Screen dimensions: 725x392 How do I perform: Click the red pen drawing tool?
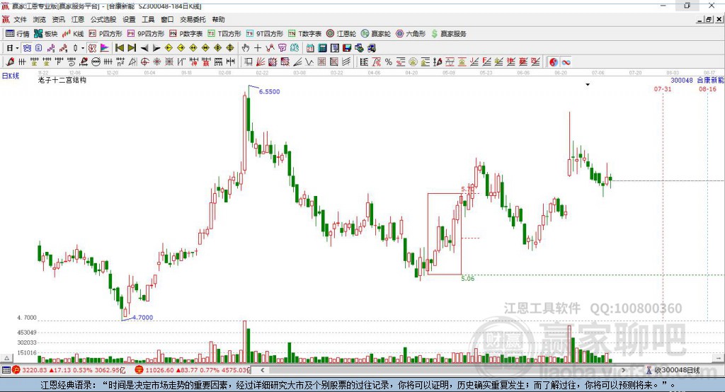point(10,62)
